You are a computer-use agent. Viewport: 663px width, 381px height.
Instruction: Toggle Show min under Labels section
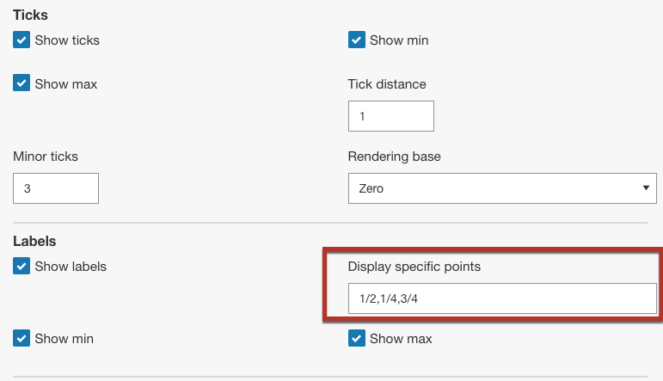[x=21, y=339]
